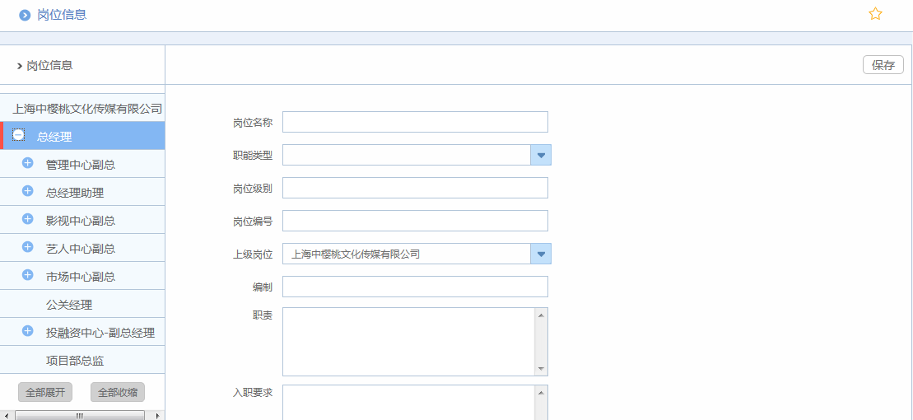Click tree panel scroll left arrow
Image resolution: width=913 pixels, height=420 pixels.
(5, 415)
